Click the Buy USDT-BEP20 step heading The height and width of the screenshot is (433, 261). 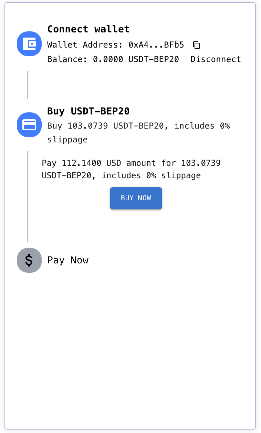[x=88, y=111]
